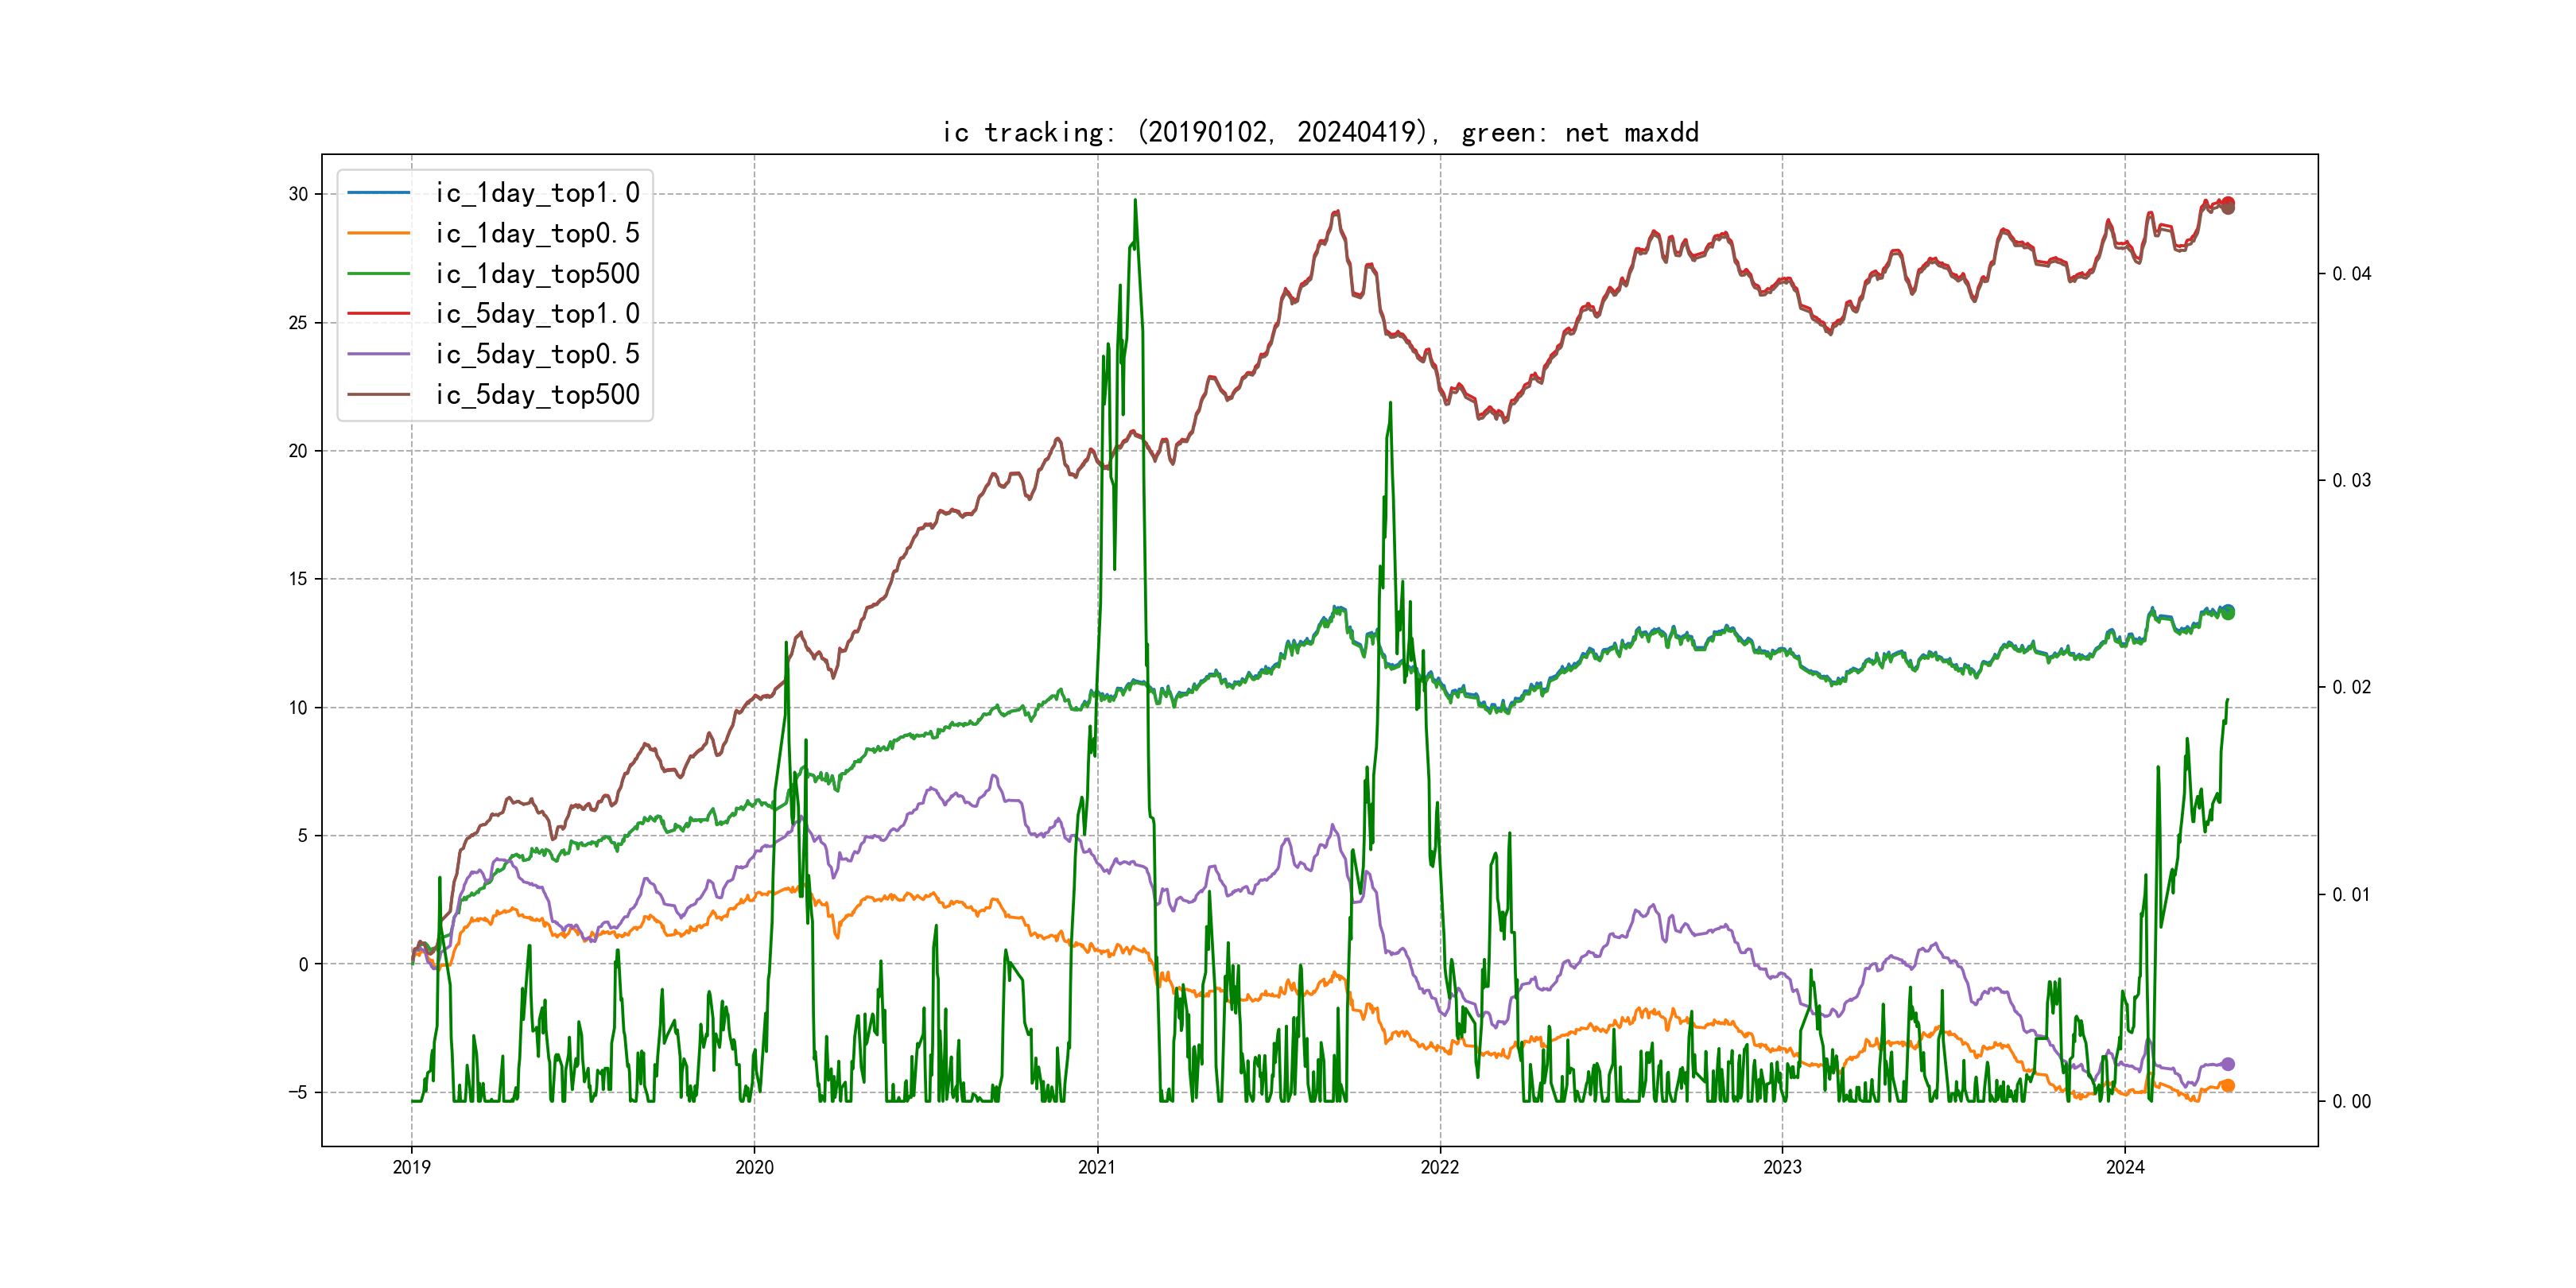Click the ic_1day_top0.5 legend label
The image size is (2576, 1288).
pos(537,233)
